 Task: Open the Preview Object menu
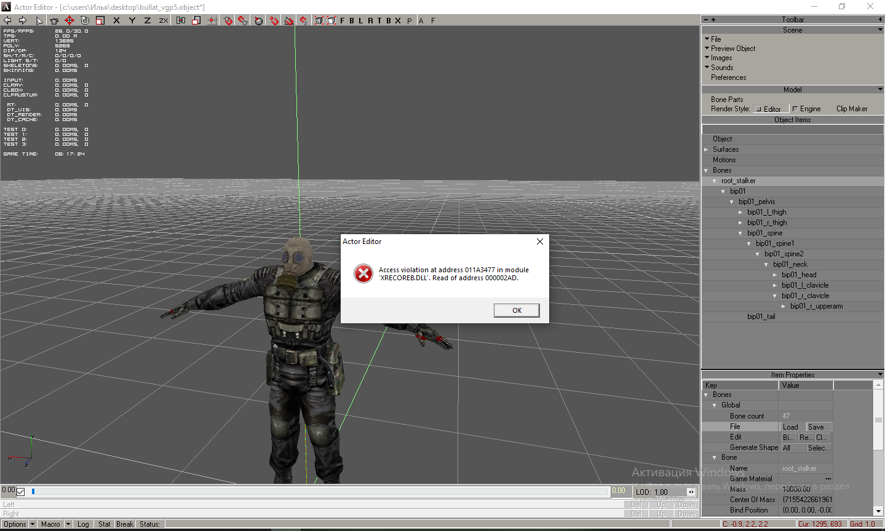(x=733, y=49)
